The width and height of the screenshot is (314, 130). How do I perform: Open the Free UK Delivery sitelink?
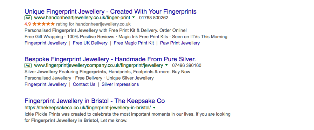coord(90,43)
